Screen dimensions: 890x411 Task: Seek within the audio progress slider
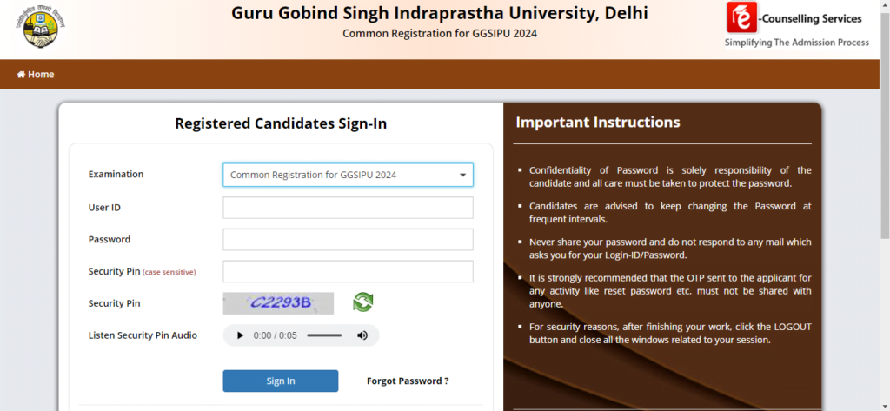pyautogui.click(x=324, y=335)
